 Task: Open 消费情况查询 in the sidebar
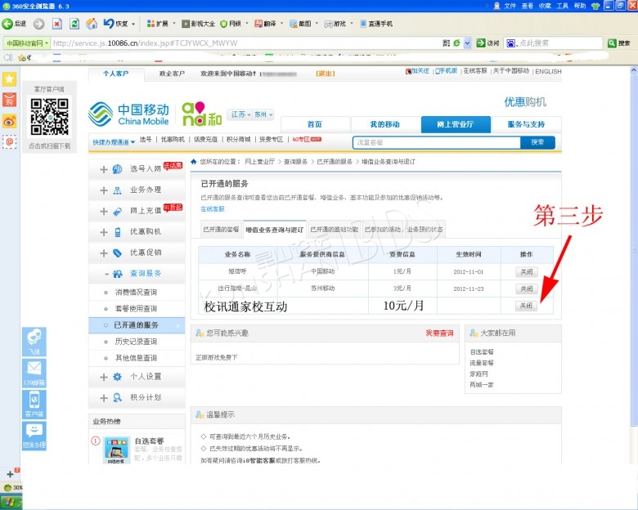(x=137, y=292)
